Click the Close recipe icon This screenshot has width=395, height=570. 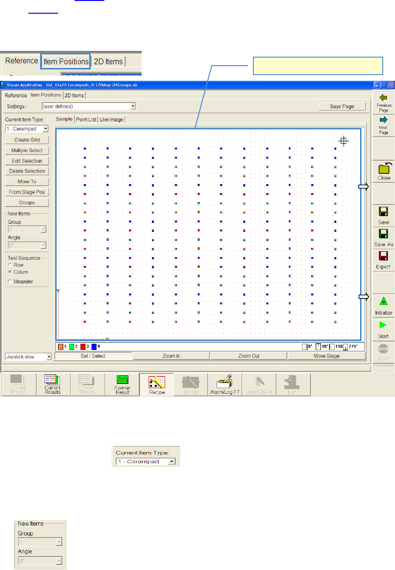pyautogui.click(x=384, y=168)
